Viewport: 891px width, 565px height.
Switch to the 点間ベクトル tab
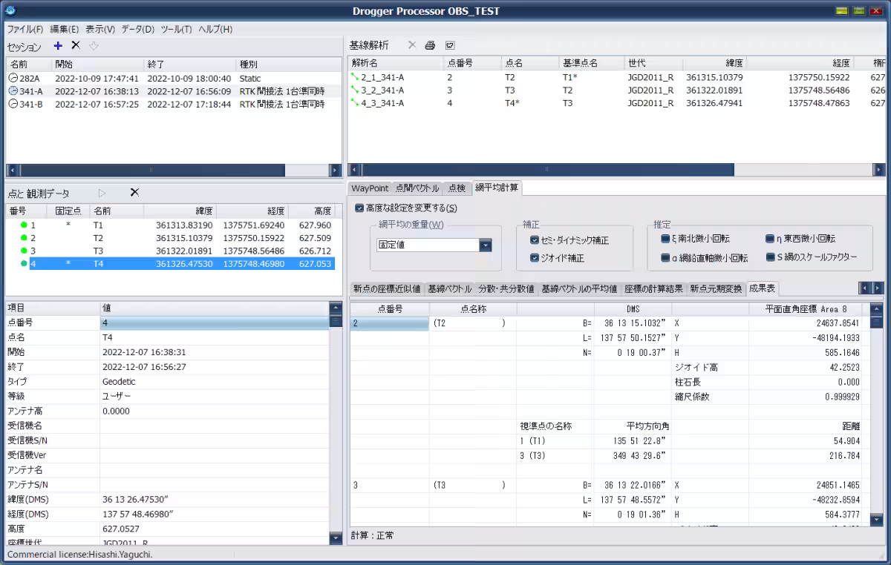(417, 188)
